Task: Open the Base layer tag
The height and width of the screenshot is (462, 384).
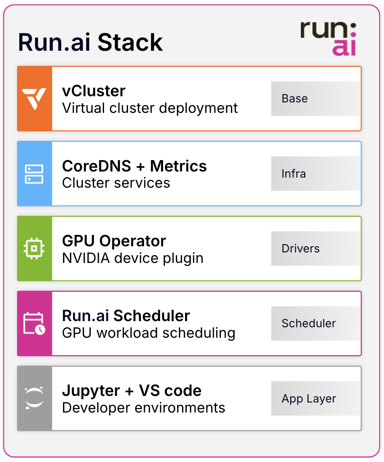Action: pyautogui.click(x=316, y=98)
